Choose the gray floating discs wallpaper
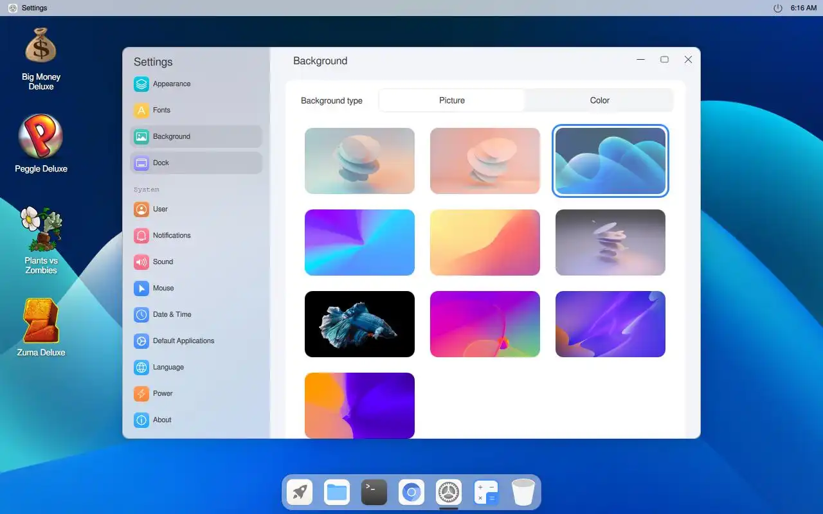This screenshot has width=823, height=514. [610, 242]
